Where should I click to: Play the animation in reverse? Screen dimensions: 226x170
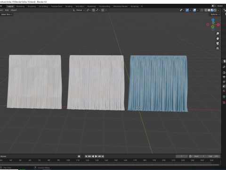click(x=93, y=156)
